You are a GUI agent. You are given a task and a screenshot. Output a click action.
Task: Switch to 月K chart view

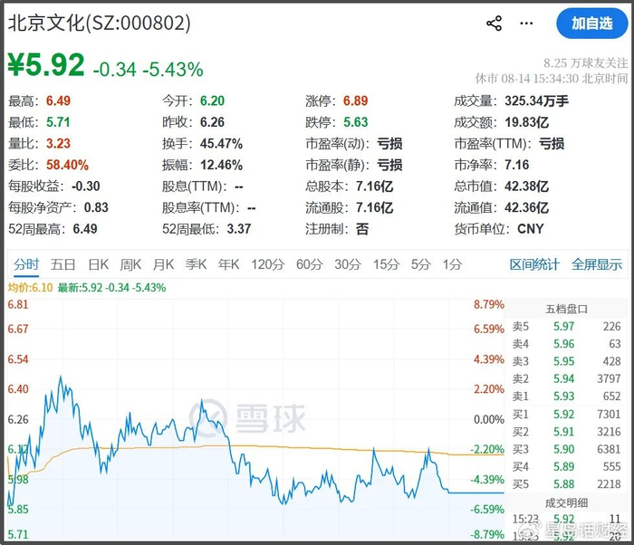pyautogui.click(x=163, y=264)
